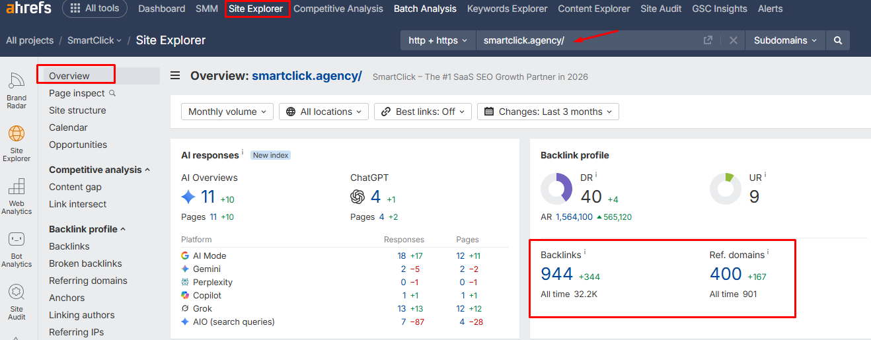The width and height of the screenshot is (871, 340).
Task: Click the Copilot platform icon
Action: (185, 295)
